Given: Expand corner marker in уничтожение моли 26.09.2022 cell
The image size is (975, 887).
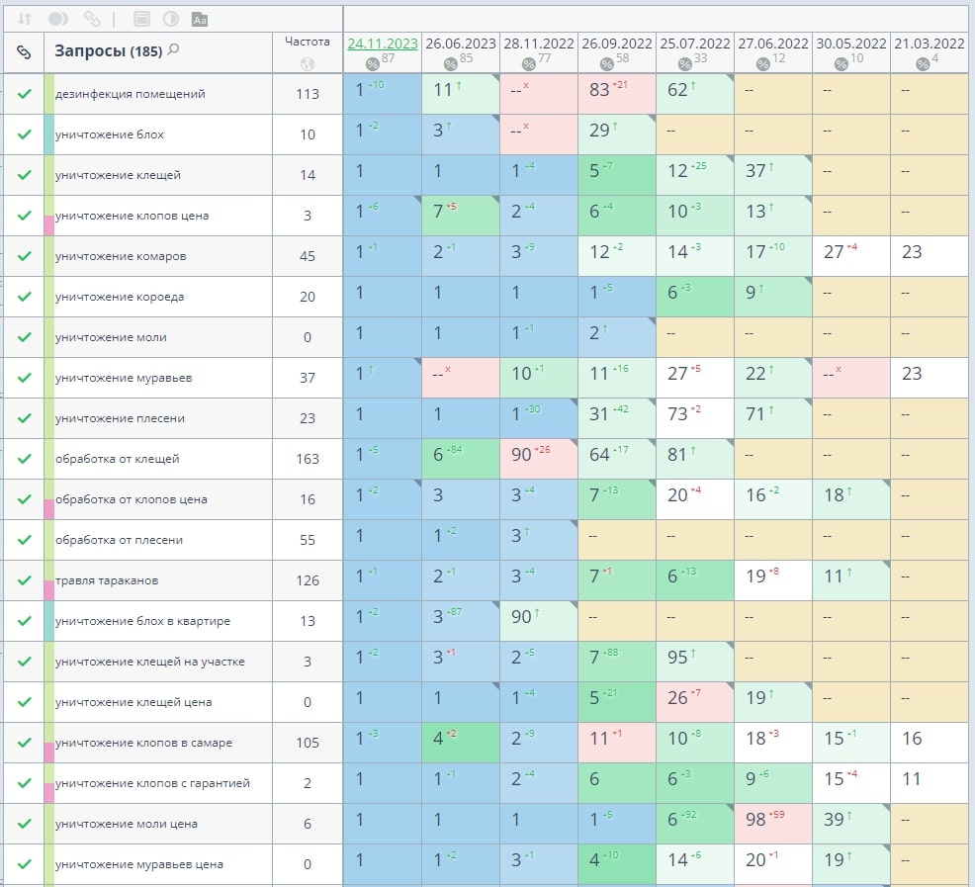Looking at the screenshot, I should point(651,322).
